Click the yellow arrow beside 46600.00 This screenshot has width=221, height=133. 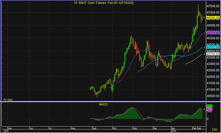pyautogui.click(x=205, y=18)
